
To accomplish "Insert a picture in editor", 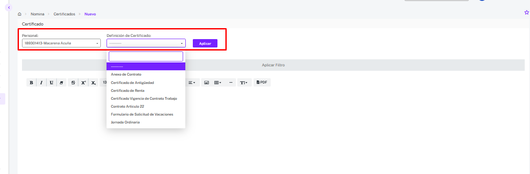I will click(206, 82).
